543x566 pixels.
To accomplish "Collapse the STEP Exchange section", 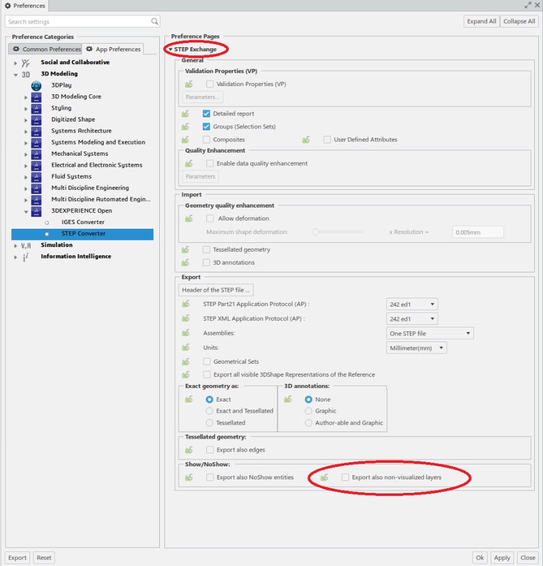I will point(170,50).
